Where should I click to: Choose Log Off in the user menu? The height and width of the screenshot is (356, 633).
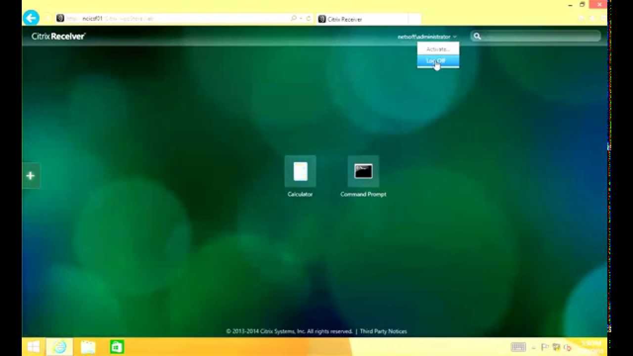[x=438, y=61]
